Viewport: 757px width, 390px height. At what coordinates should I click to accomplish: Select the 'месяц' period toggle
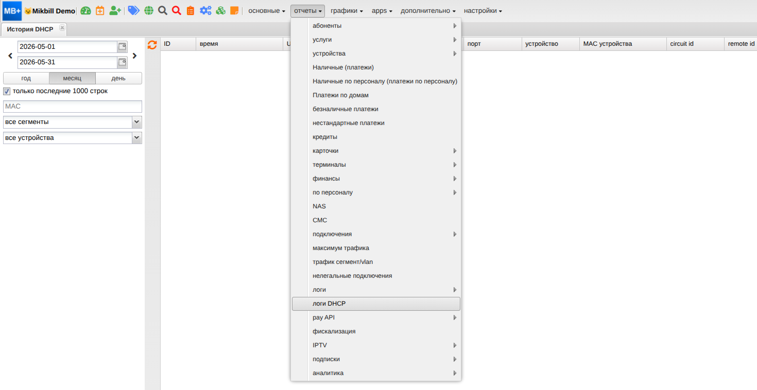pyautogui.click(x=73, y=78)
